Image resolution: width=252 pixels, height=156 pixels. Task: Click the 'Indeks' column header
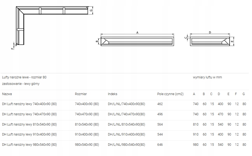113,94
